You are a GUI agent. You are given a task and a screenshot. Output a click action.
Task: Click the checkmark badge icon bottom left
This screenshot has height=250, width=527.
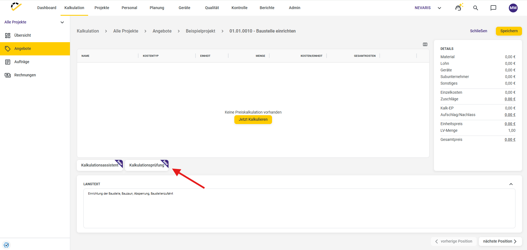7,245
